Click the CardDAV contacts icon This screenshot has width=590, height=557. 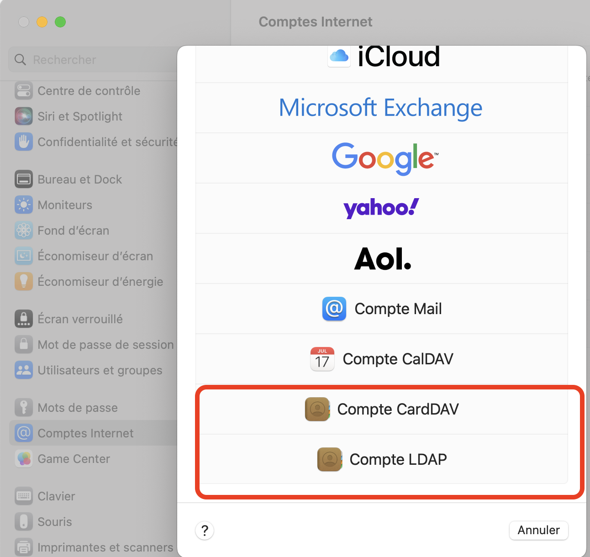pyautogui.click(x=317, y=409)
